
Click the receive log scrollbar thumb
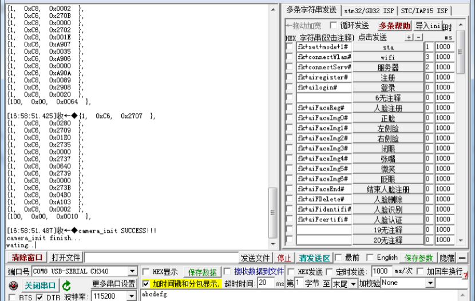(x=272, y=212)
